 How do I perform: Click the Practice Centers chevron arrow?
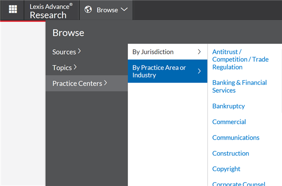point(106,83)
